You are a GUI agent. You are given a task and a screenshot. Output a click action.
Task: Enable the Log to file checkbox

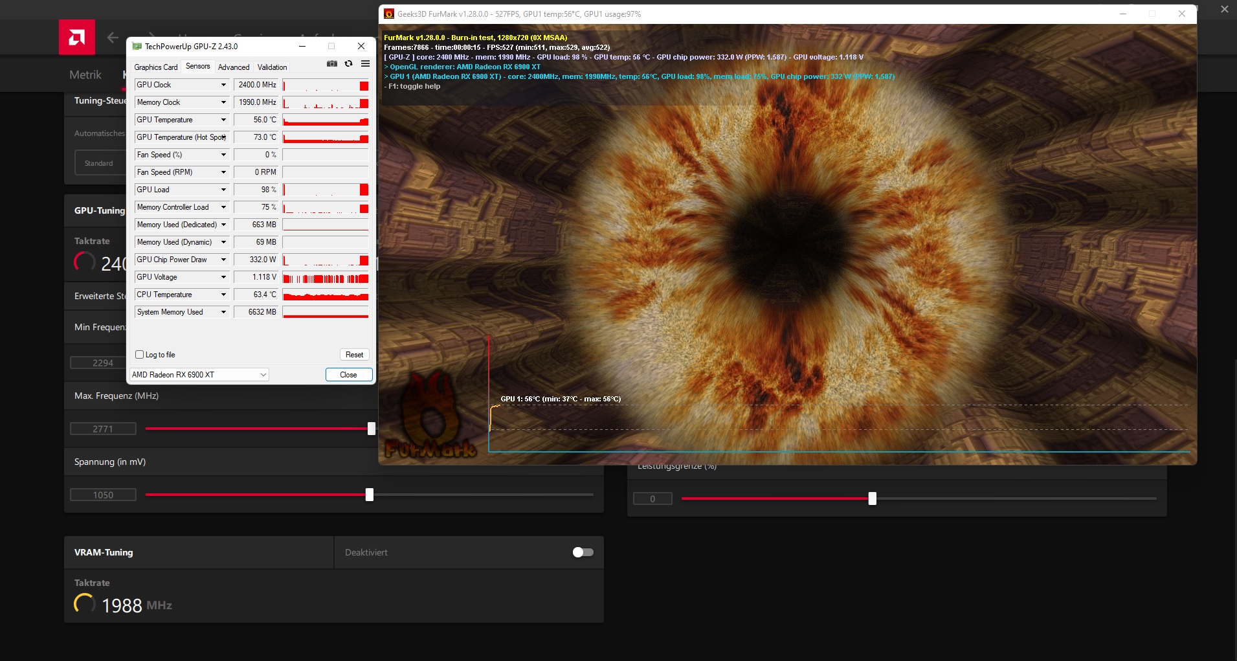pyautogui.click(x=139, y=355)
